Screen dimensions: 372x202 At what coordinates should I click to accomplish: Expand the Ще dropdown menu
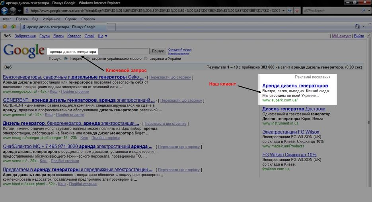point(103,36)
